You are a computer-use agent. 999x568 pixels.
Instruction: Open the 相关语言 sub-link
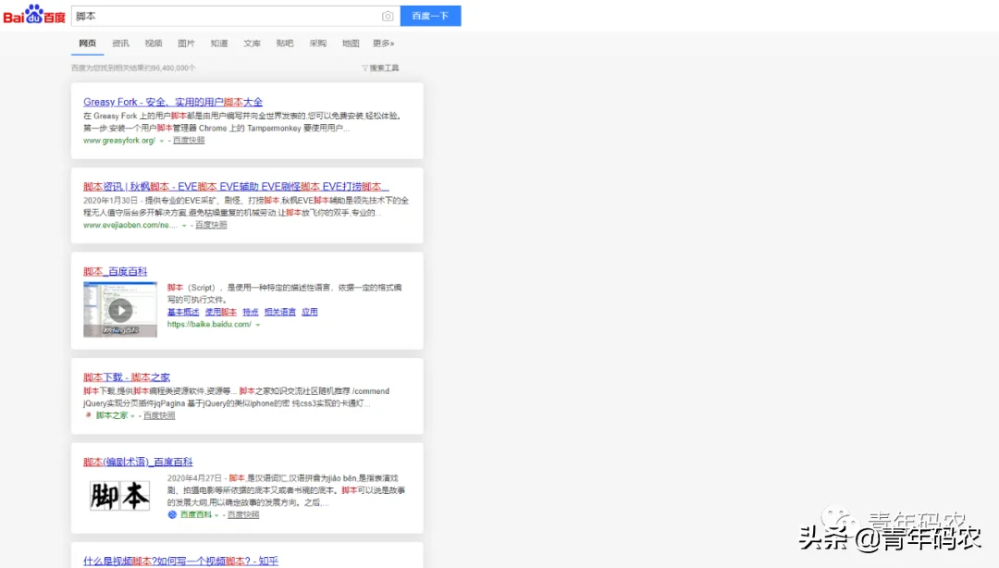click(279, 312)
